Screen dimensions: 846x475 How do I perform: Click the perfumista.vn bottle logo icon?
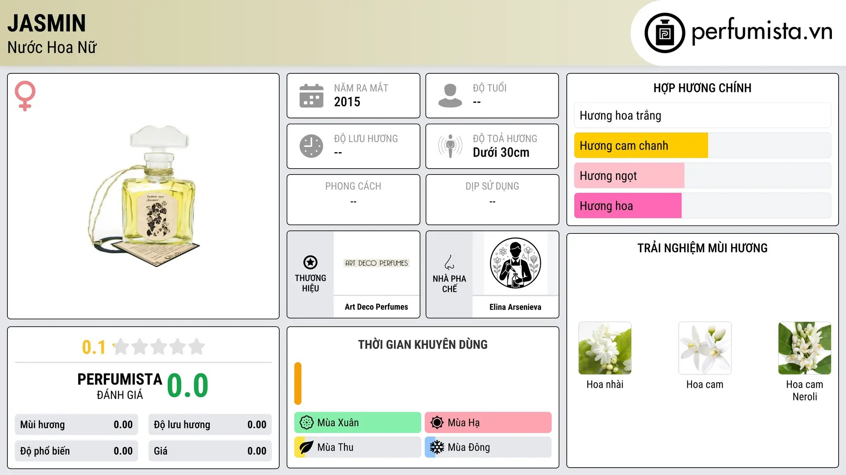click(x=665, y=33)
